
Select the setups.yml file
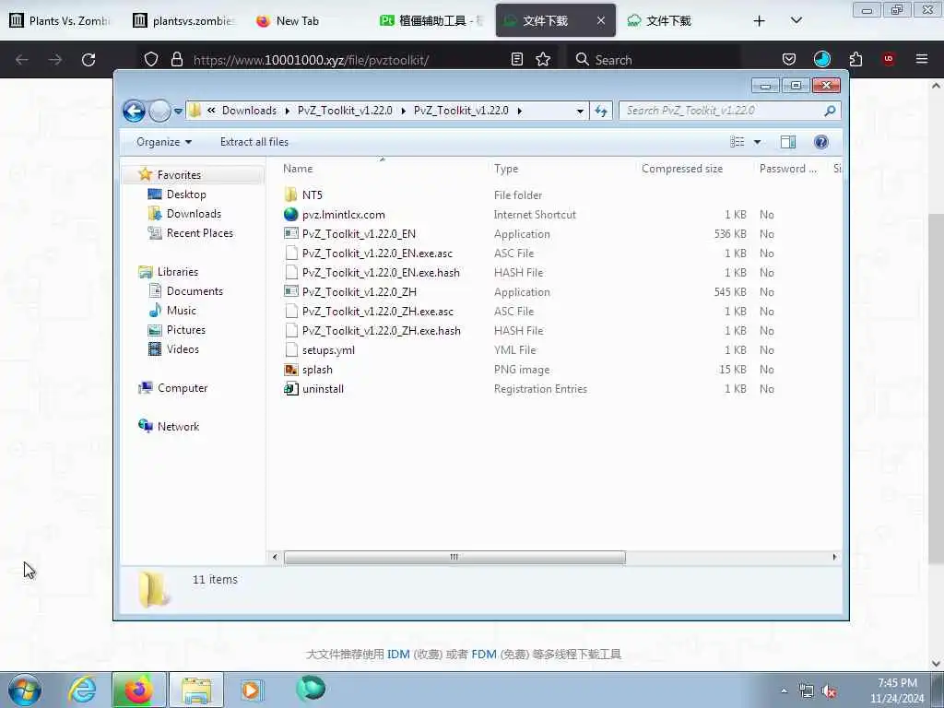click(x=328, y=350)
